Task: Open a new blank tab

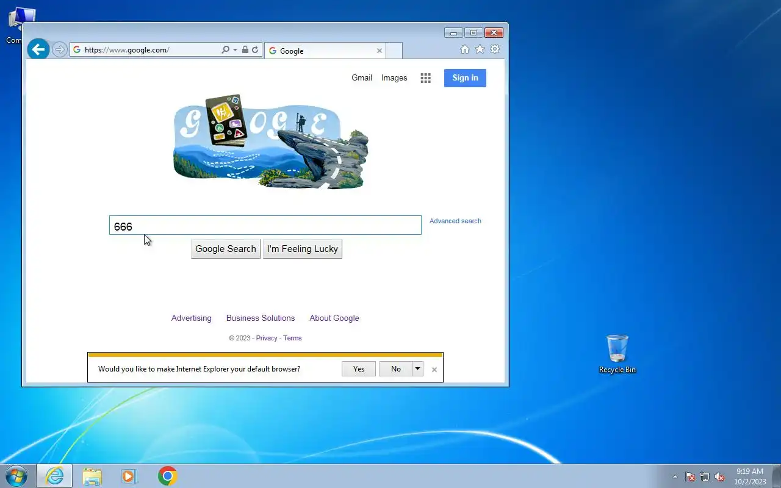Action: [x=394, y=51]
